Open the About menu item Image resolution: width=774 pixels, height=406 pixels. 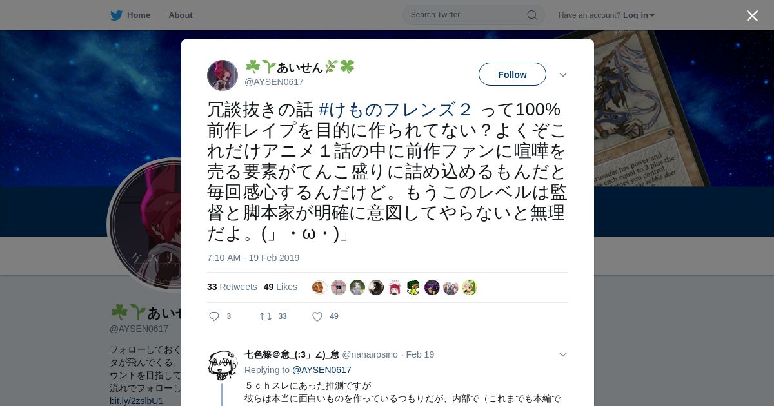(181, 15)
